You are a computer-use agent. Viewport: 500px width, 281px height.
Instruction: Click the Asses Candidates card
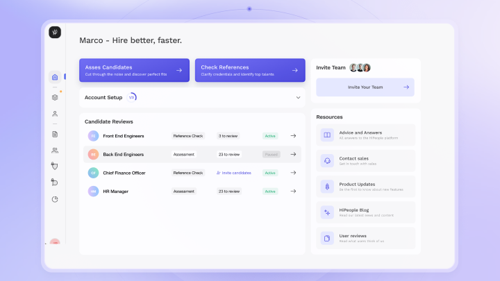click(x=134, y=70)
